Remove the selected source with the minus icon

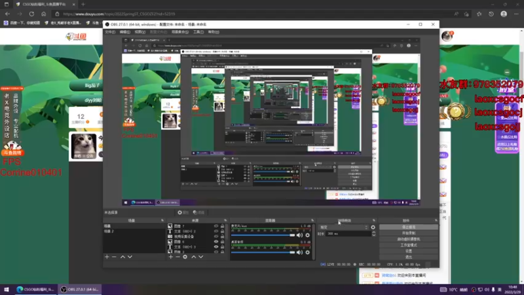click(178, 257)
